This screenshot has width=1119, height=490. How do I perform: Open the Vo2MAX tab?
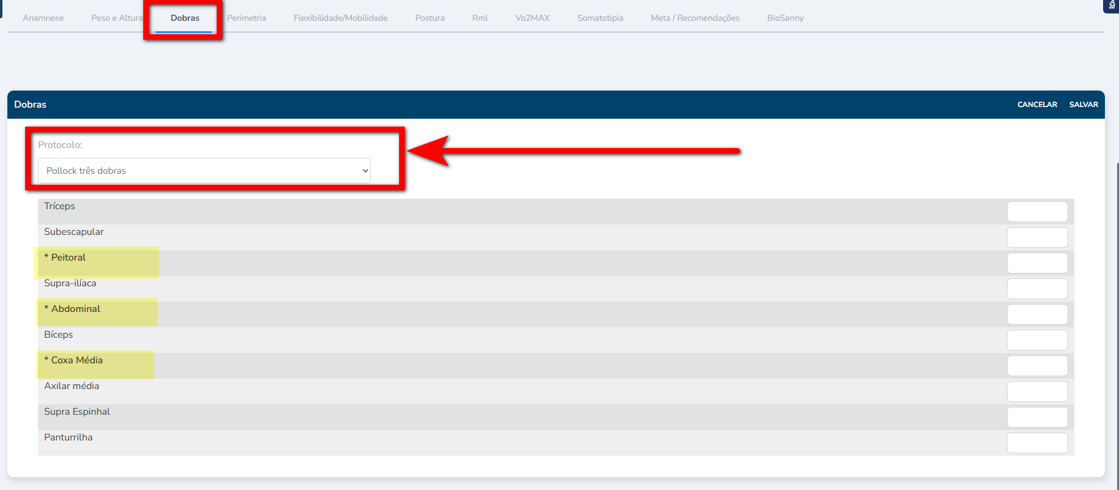[x=533, y=18]
